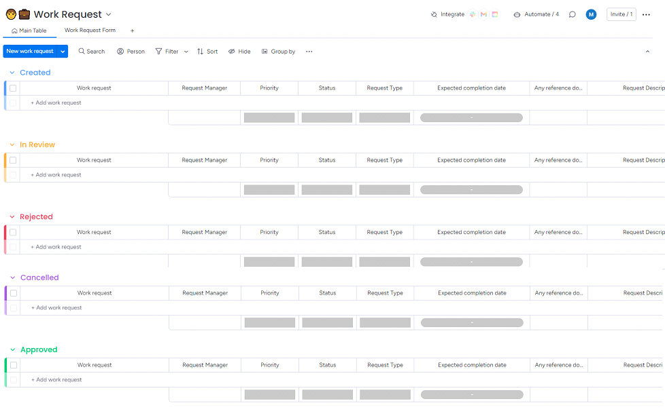Screen dimensions: 665x416
Task: Click Expected completion date header in Cancelled group
Action: pos(472,293)
